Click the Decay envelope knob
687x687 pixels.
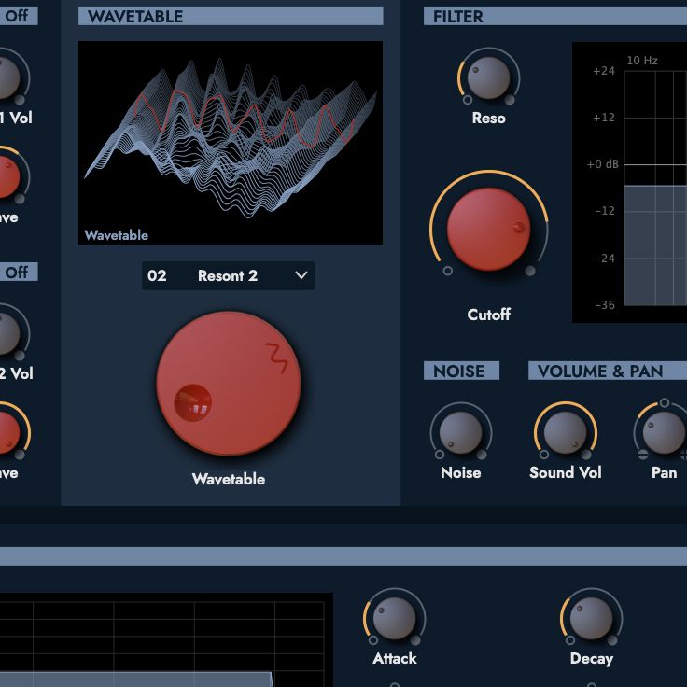point(591,618)
